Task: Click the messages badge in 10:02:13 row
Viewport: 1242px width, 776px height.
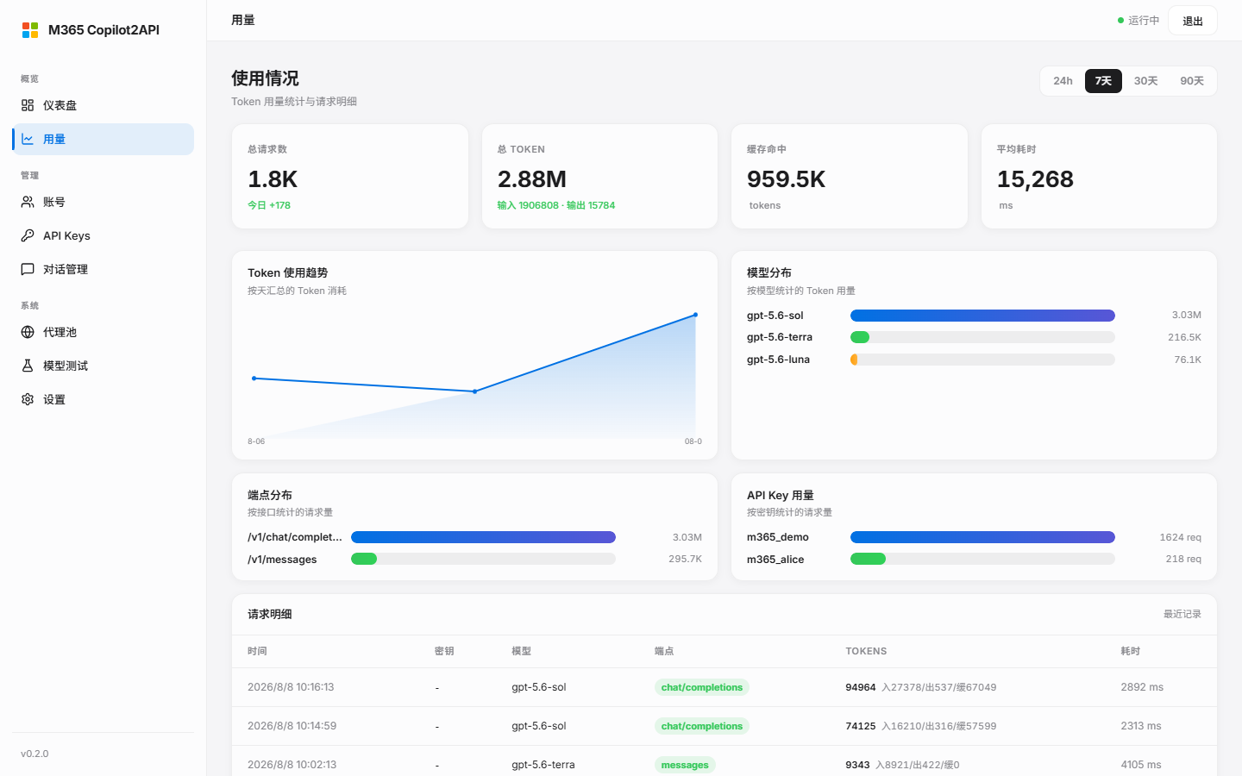Action: pos(685,765)
